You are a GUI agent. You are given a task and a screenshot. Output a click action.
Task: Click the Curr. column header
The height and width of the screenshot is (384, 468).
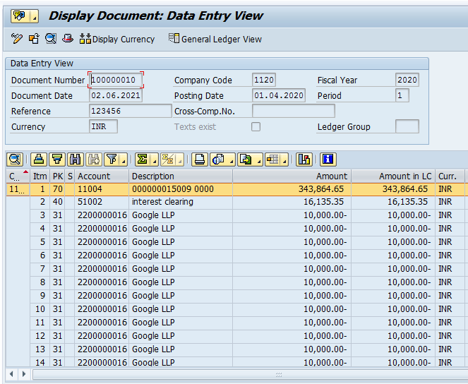click(x=450, y=176)
